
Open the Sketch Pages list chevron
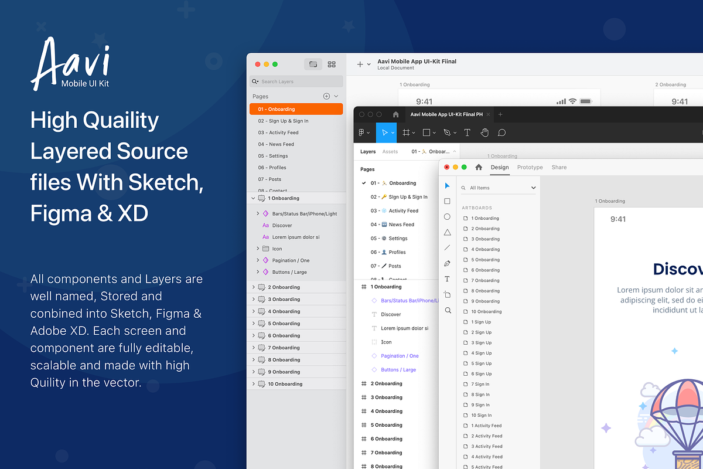336,96
